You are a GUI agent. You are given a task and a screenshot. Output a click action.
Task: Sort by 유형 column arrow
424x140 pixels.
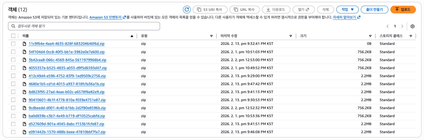211,36
